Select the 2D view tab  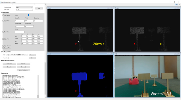[x=177, y=5]
